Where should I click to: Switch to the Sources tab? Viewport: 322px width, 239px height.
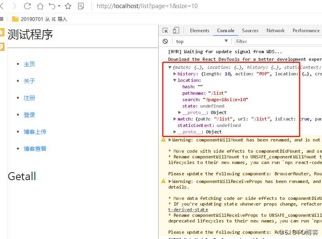click(250, 31)
